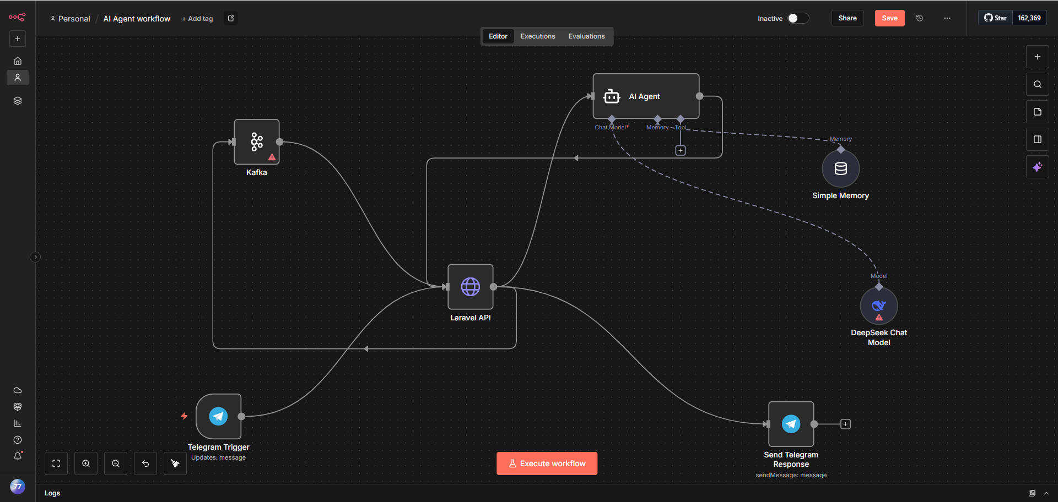
Task: Open the DeepSeek Chat Model node
Action: (x=878, y=306)
